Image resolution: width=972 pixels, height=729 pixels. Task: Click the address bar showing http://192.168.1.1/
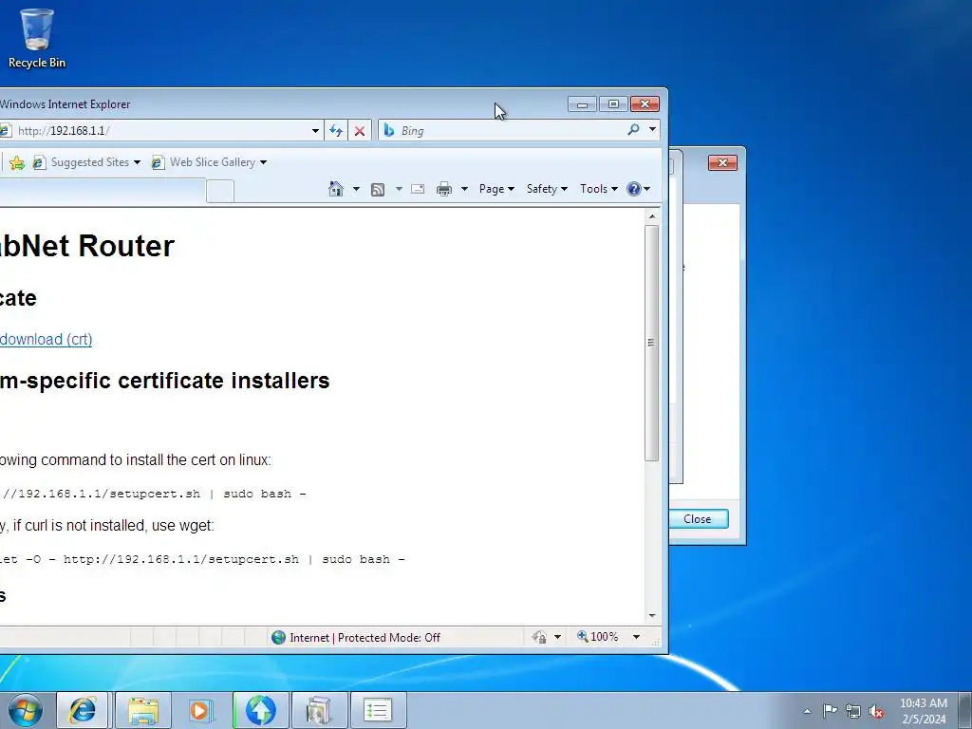pyautogui.click(x=161, y=131)
